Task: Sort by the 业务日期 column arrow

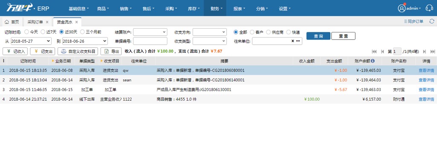Action: [53, 61]
